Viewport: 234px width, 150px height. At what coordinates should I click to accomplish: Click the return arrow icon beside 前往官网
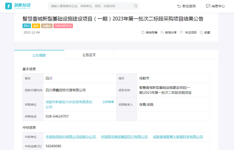pyautogui.click(x=179, y=6)
